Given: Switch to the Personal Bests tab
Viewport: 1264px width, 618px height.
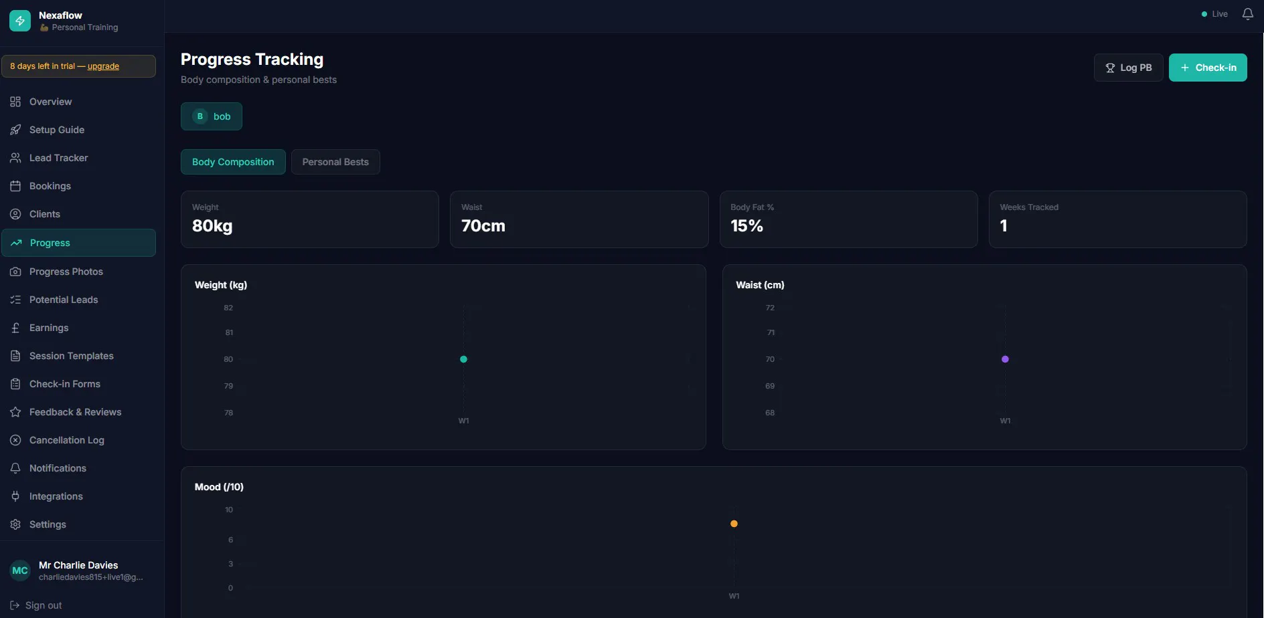Looking at the screenshot, I should pyautogui.click(x=335, y=162).
